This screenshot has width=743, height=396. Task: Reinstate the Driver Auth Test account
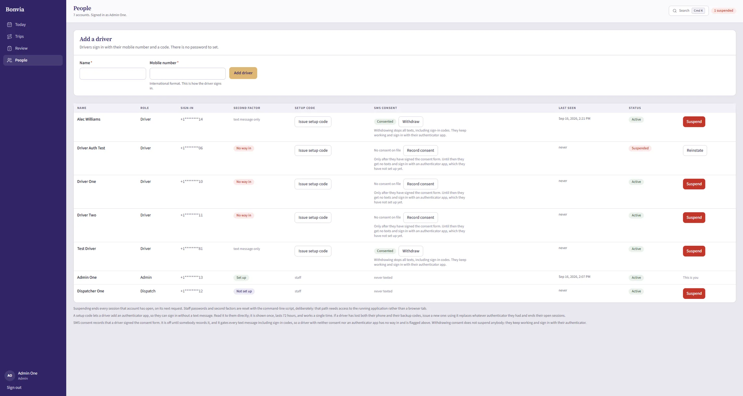pos(695,150)
